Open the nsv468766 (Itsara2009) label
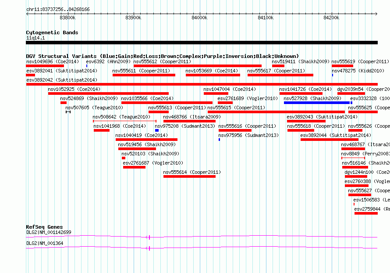390x273 pixels. click(192, 117)
